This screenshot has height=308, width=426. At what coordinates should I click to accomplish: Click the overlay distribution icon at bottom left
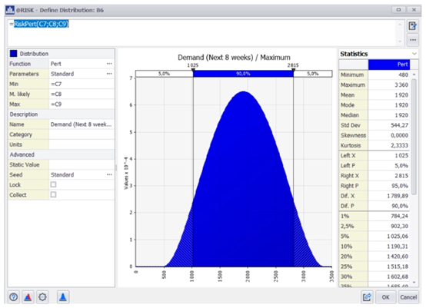28,297
